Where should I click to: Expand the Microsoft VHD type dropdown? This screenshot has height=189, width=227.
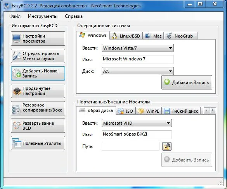pos(137,123)
